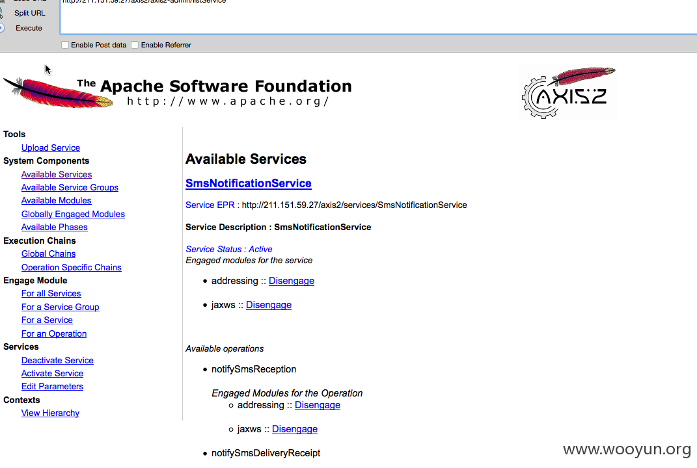Open the Global Chains link
The height and width of the screenshot is (468, 697).
pos(48,253)
